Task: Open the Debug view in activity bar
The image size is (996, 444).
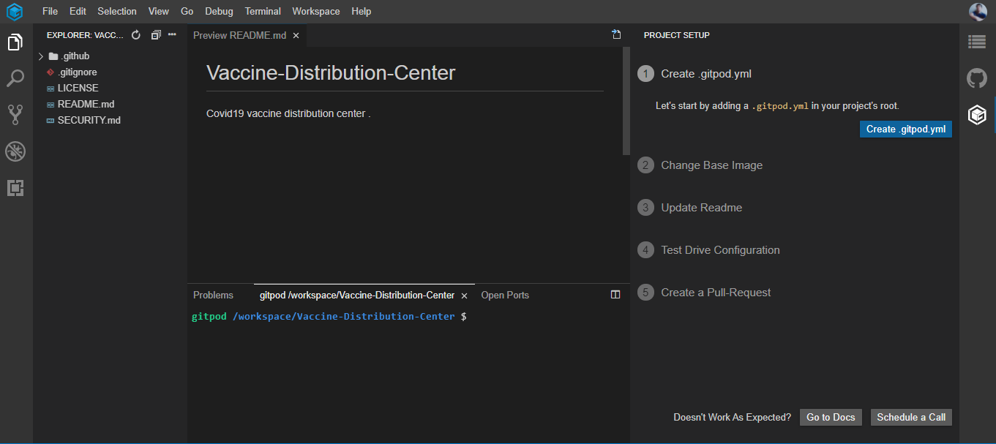Action: tap(15, 151)
